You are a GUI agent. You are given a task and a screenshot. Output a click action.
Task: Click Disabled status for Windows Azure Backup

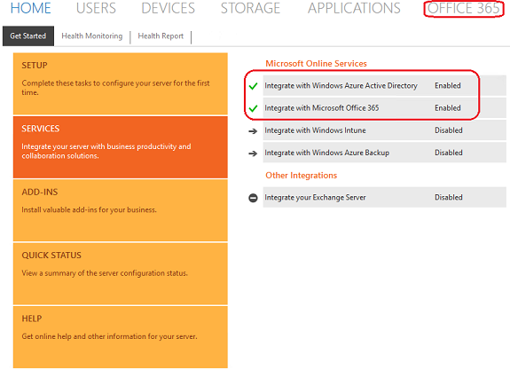(449, 153)
